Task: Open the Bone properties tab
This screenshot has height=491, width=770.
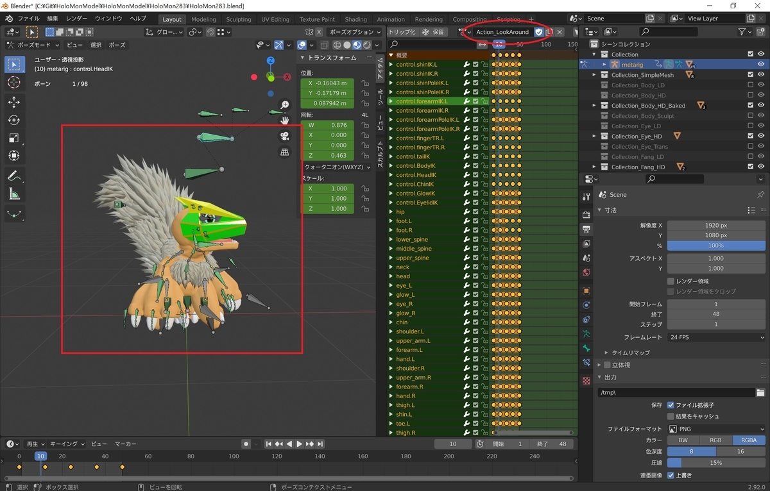Action: coord(586,348)
